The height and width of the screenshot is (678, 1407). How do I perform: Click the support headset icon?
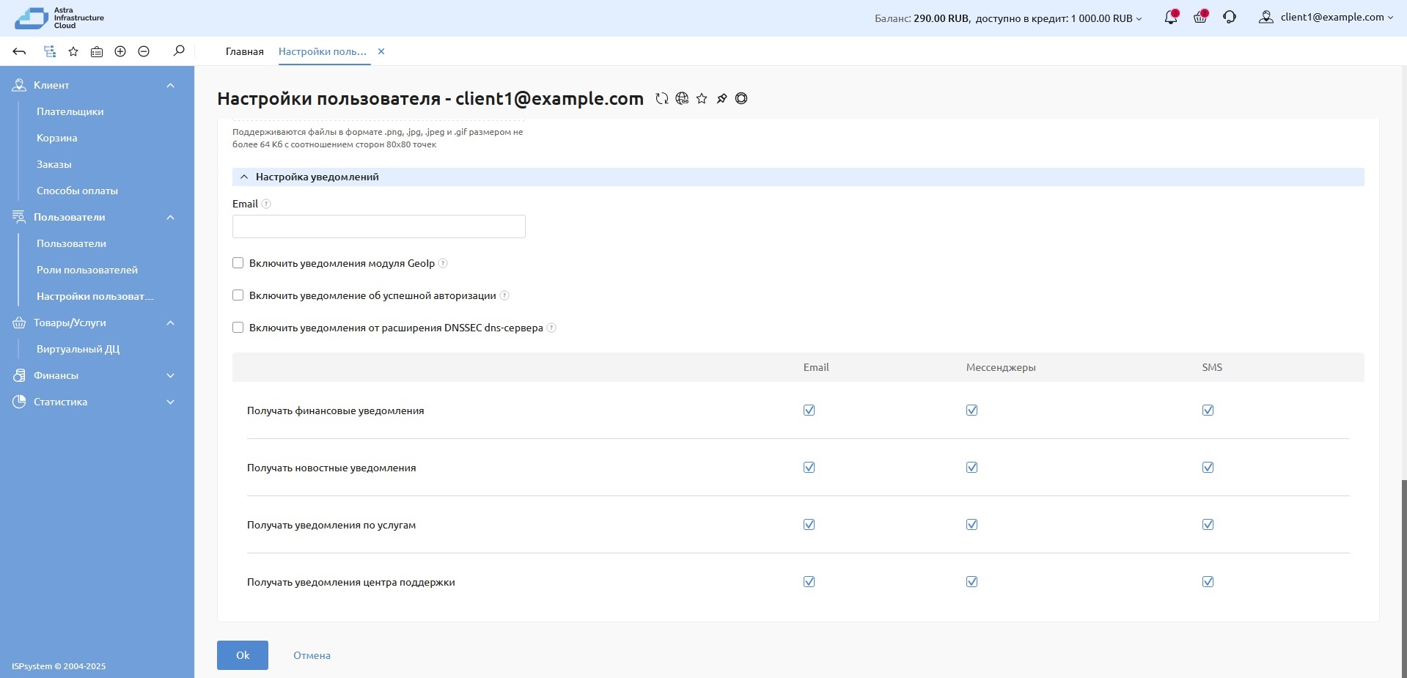(x=1230, y=17)
